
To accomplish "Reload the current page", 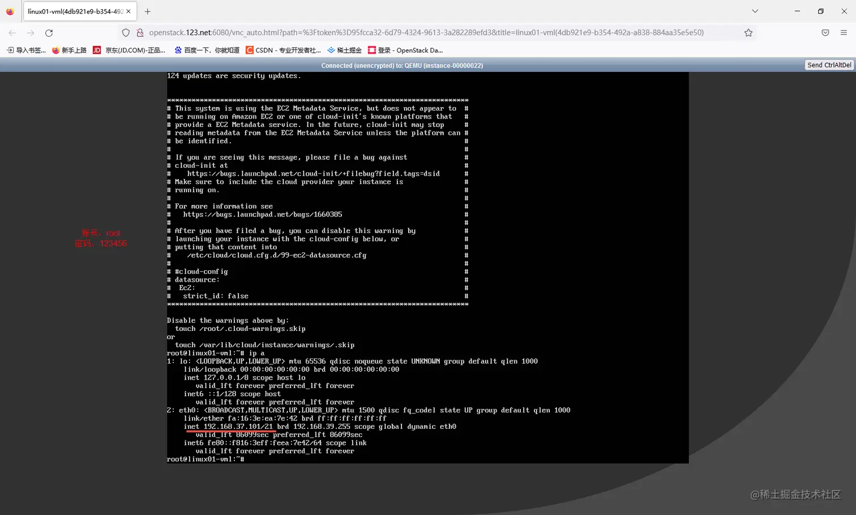I will point(49,33).
